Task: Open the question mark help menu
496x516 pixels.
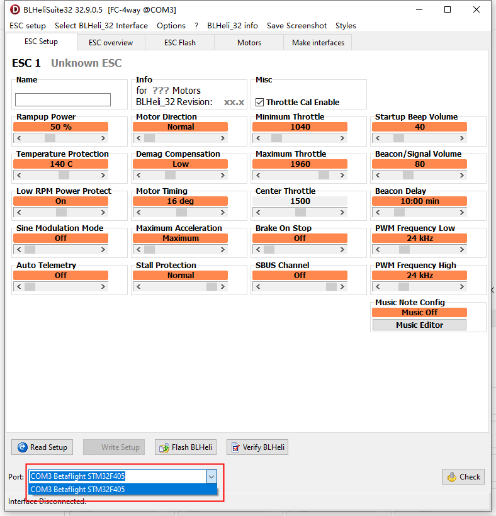Action: point(196,26)
